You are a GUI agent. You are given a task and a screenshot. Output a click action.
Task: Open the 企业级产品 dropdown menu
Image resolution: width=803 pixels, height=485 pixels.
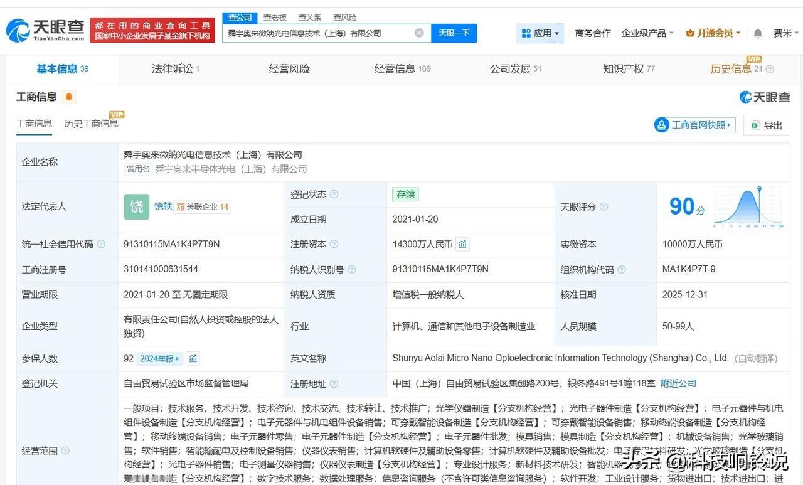tap(647, 33)
